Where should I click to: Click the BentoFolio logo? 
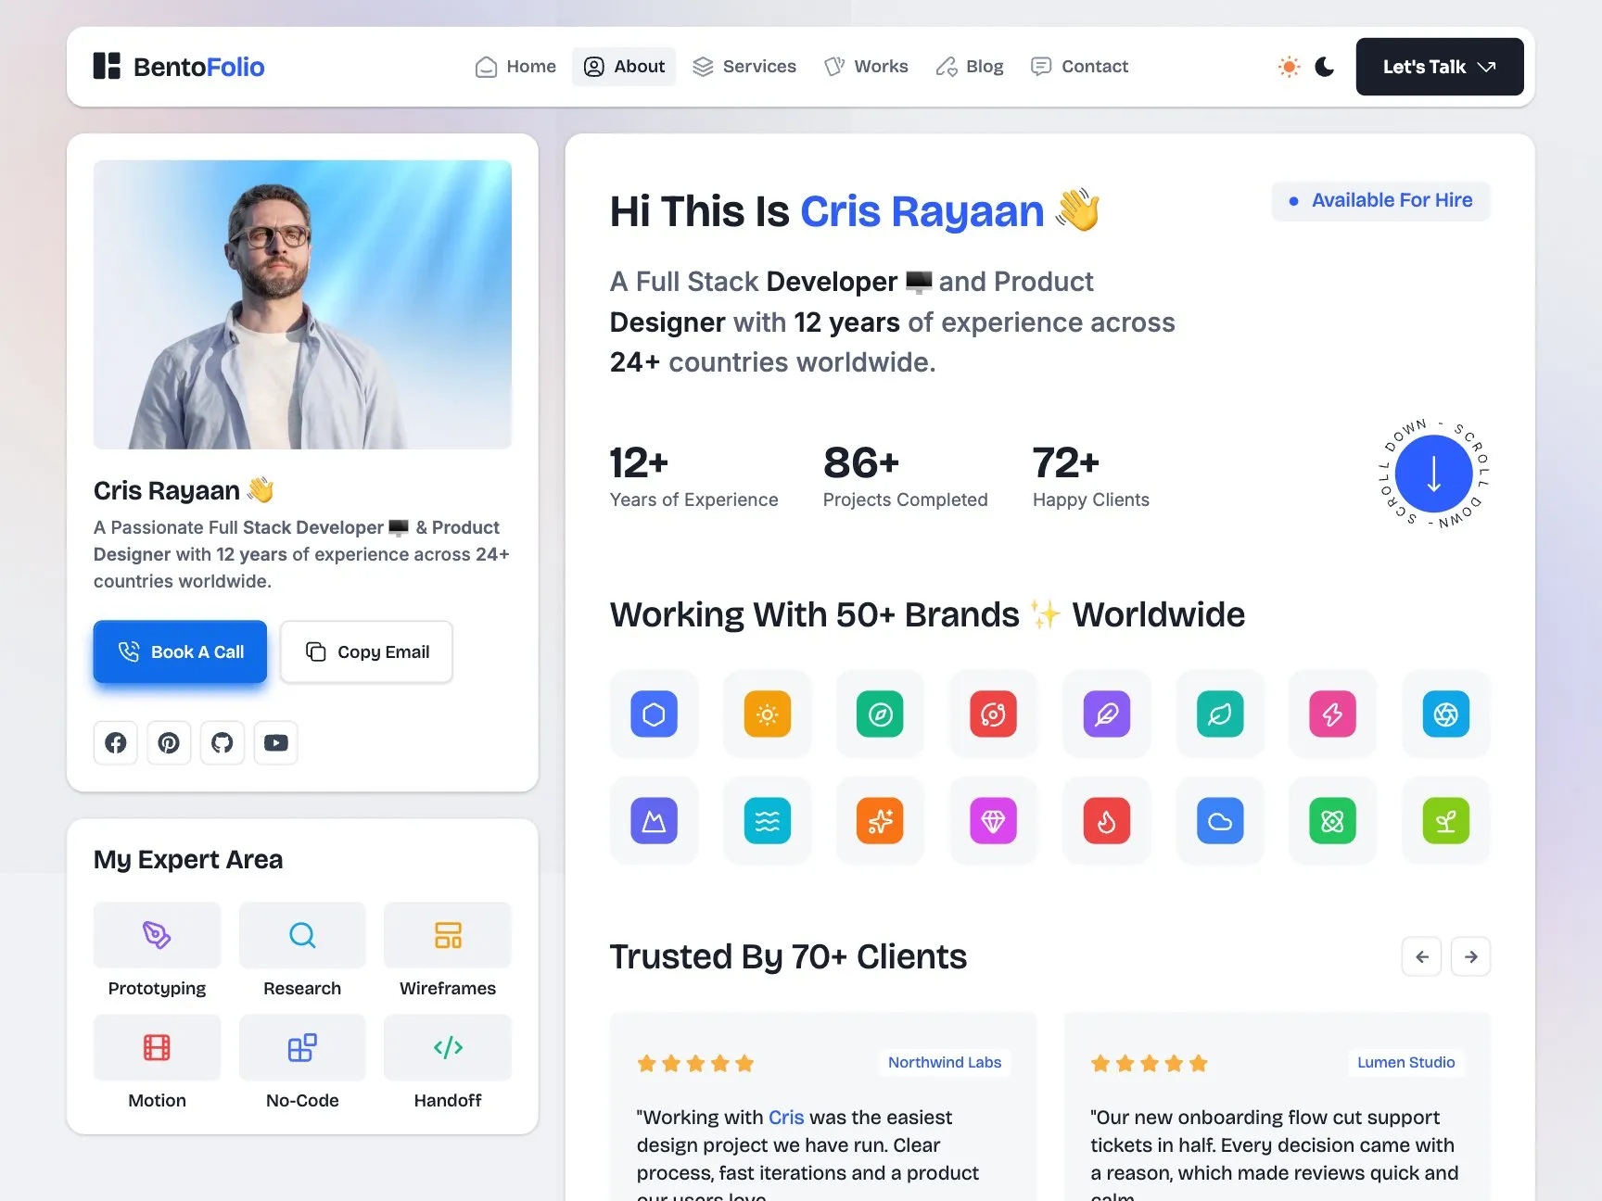(179, 67)
